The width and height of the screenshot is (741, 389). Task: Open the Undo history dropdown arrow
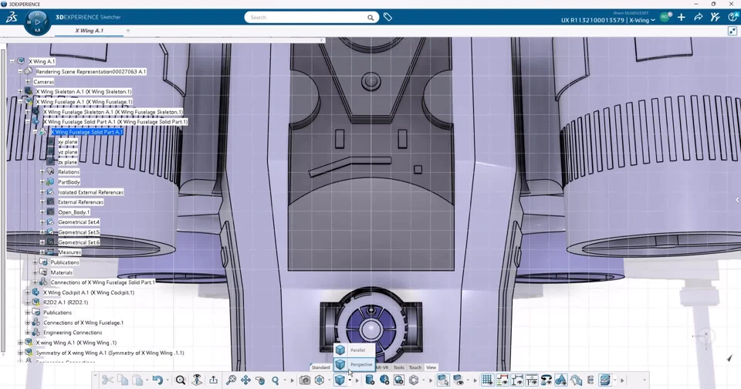[167, 381]
